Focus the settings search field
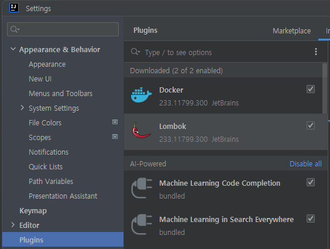This screenshot has height=249, width=330. pos(63,29)
